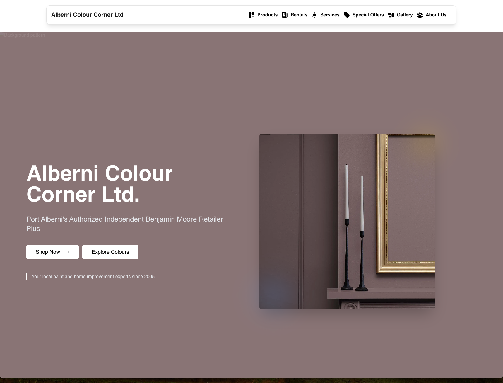The height and width of the screenshot is (383, 503).
Task: Click the Alberni Colour Corner Ltd logo text
Action: point(87,15)
